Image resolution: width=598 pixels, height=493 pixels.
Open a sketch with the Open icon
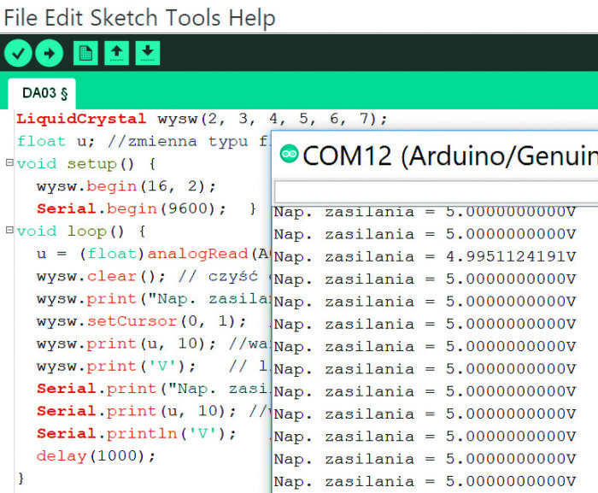117,53
